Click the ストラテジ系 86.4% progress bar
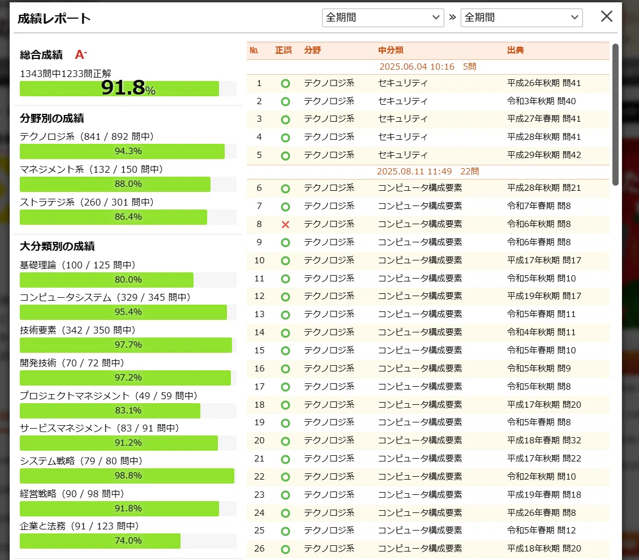 [x=128, y=217]
